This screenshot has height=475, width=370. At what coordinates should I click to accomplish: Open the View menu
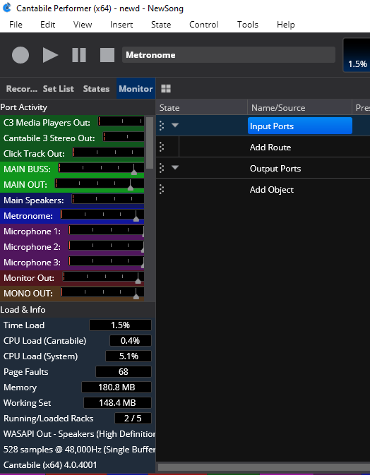83,25
